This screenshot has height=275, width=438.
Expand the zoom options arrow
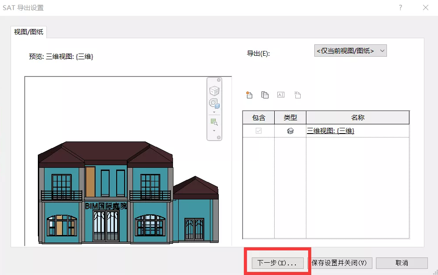214,130
